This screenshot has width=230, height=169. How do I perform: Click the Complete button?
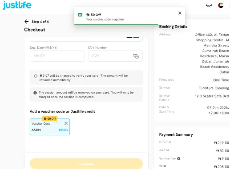pos(86,164)
